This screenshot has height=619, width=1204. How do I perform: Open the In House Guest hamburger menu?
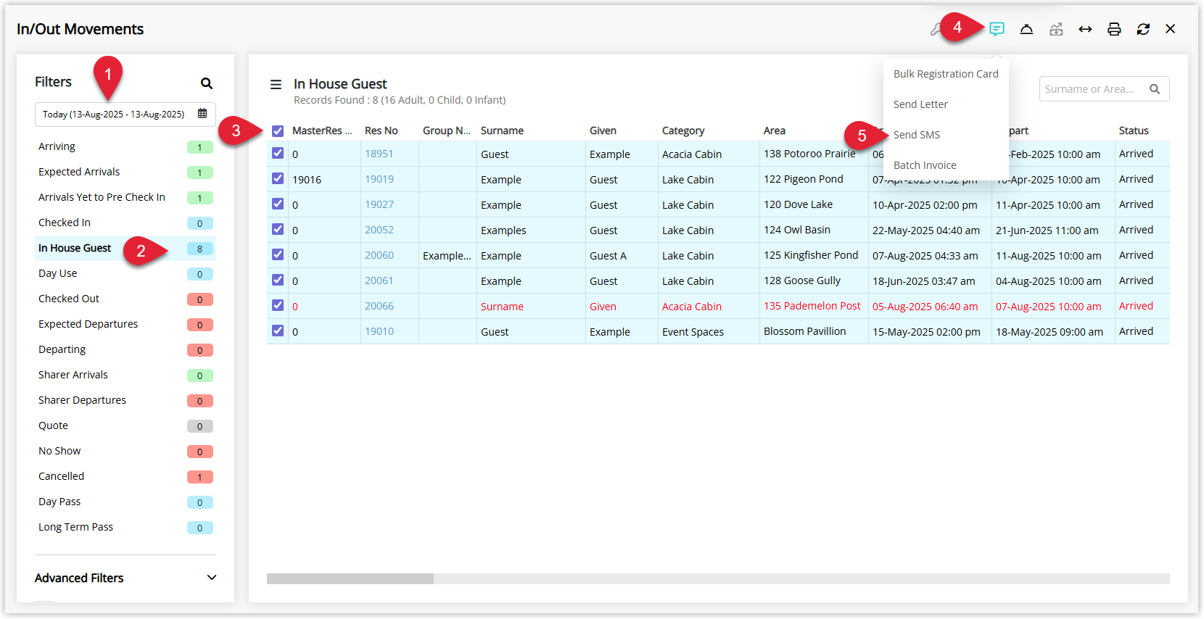(x=276, y=85)
